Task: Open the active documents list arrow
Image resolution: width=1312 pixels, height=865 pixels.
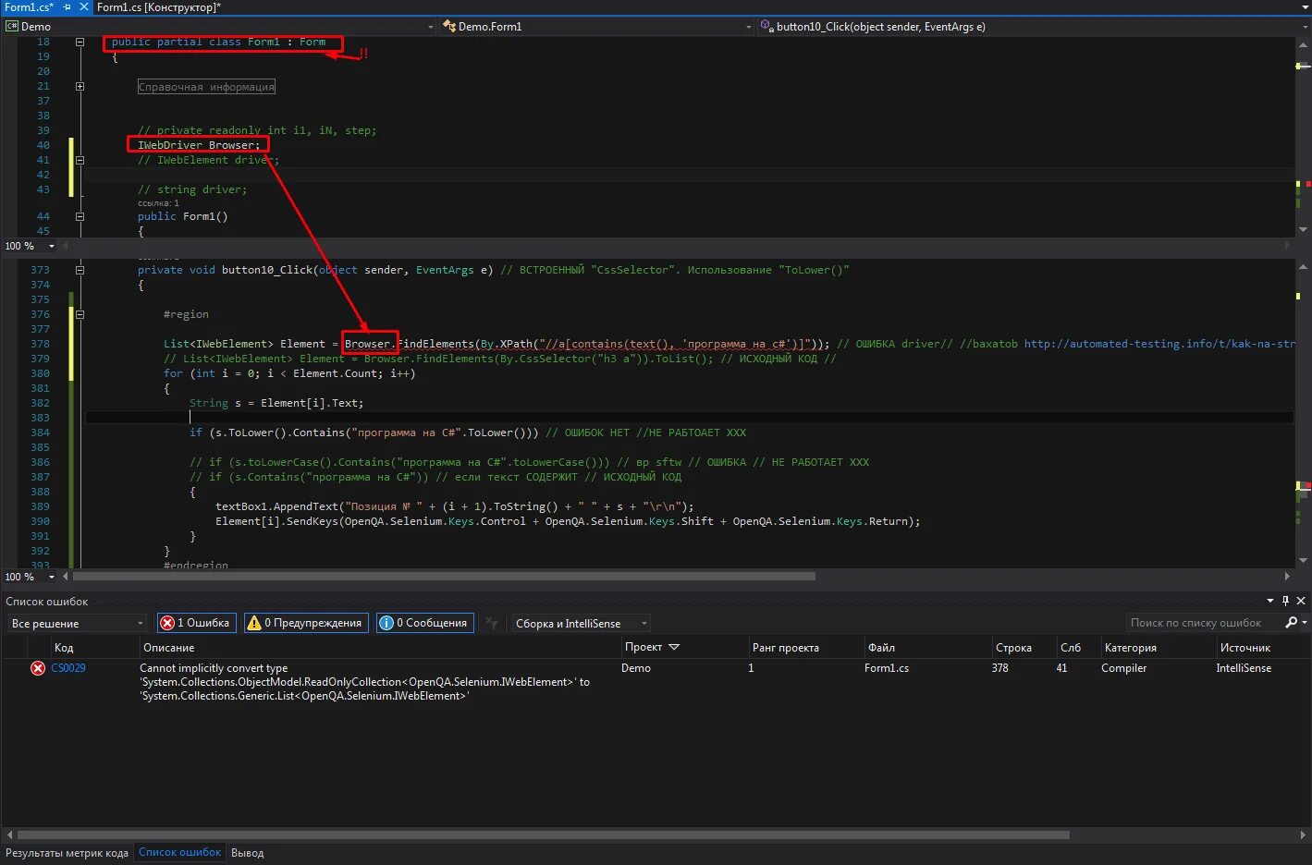Action: pos(1304,7)
